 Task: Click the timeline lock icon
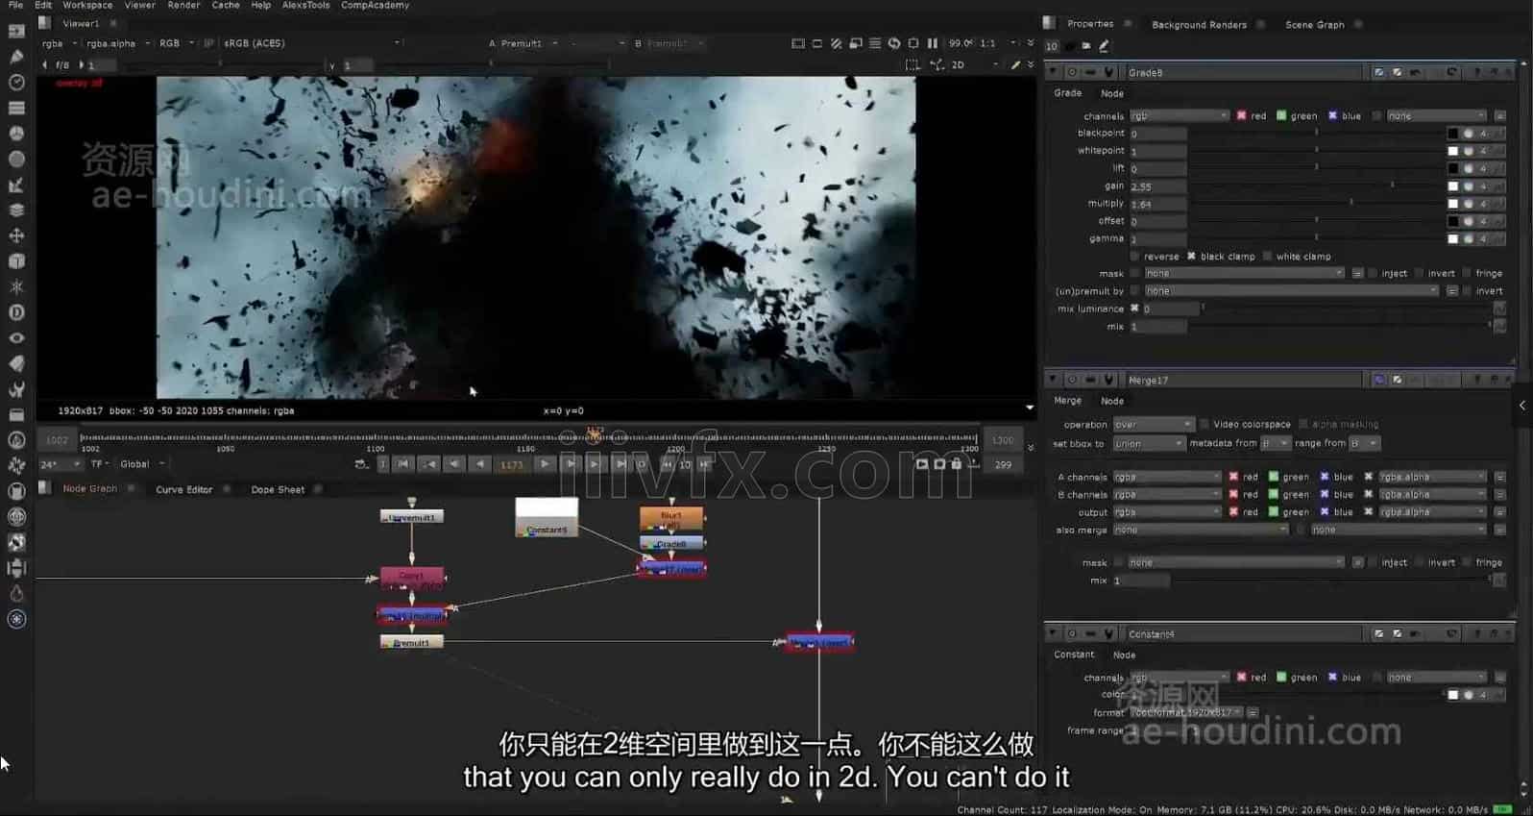click(956, 464)
